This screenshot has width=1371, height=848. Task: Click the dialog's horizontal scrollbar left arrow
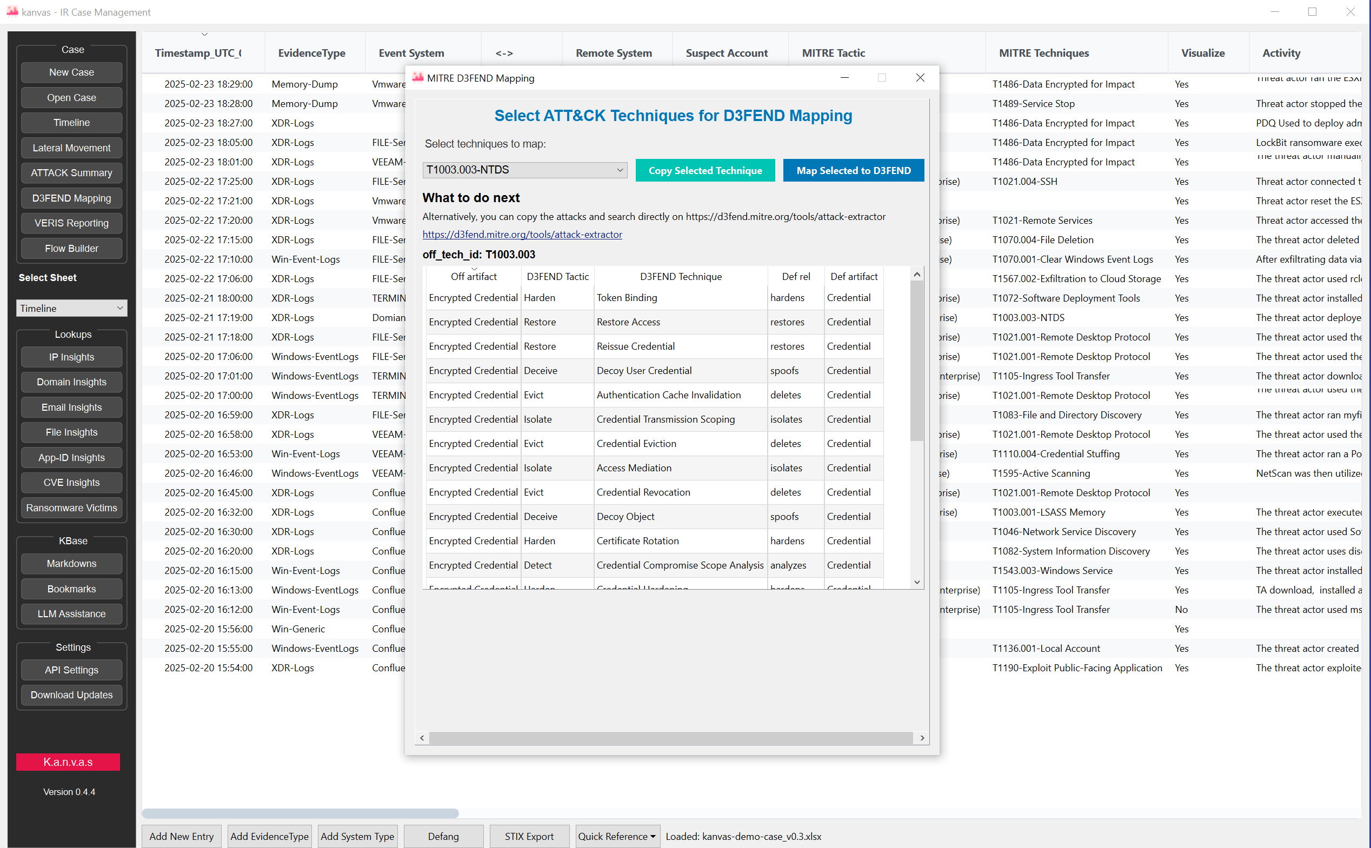point(422,738)
